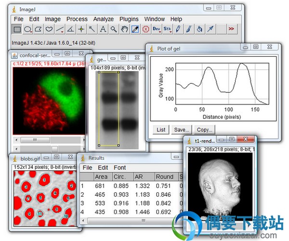Viewport: 289px width, 241px height.
Task: Select the Text tool
Action: (103, 29)
